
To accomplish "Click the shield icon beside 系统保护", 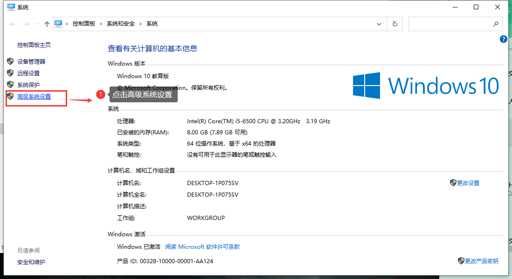I will 10,85.
